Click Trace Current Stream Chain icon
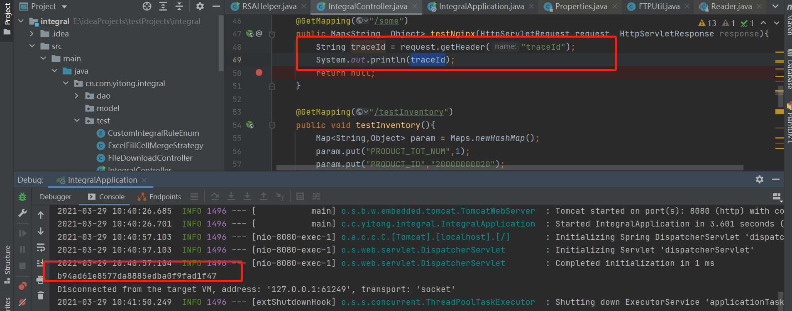This screenshot has height=311, width=792. point(316,197)
